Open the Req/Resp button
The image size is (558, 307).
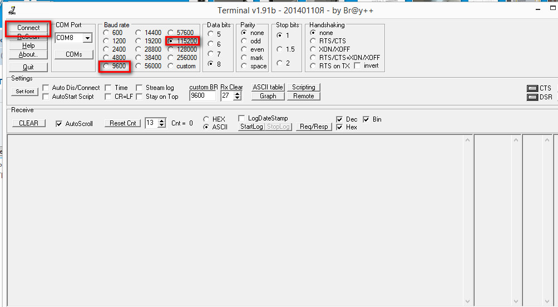pos(314,127)
